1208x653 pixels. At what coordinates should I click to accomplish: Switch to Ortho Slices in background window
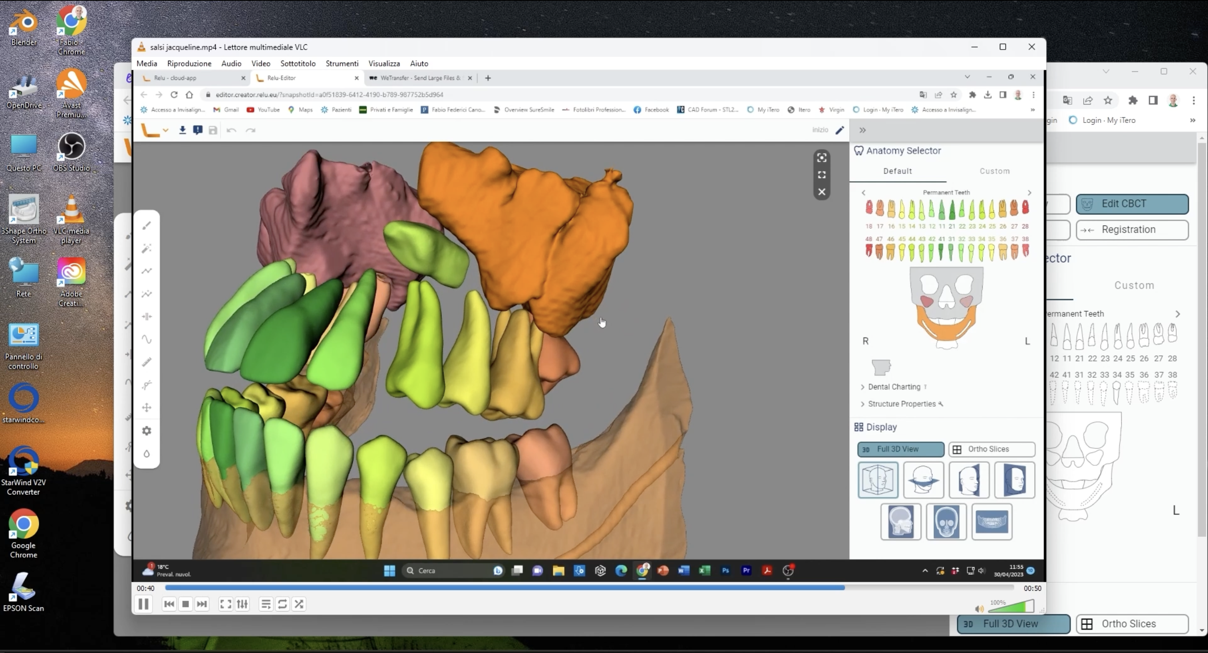1132,624
